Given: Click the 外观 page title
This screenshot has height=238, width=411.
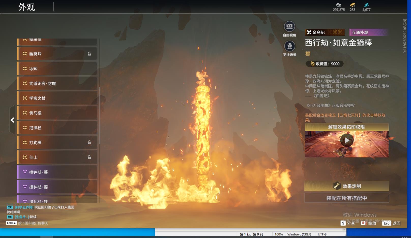Looking at the screenshot, I should click(27, 7).
